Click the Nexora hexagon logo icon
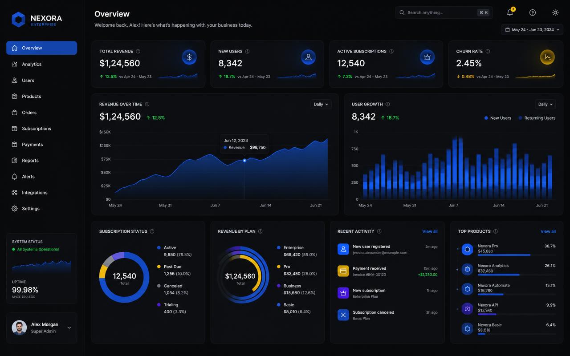570x356 pixels. pos(19,20)
